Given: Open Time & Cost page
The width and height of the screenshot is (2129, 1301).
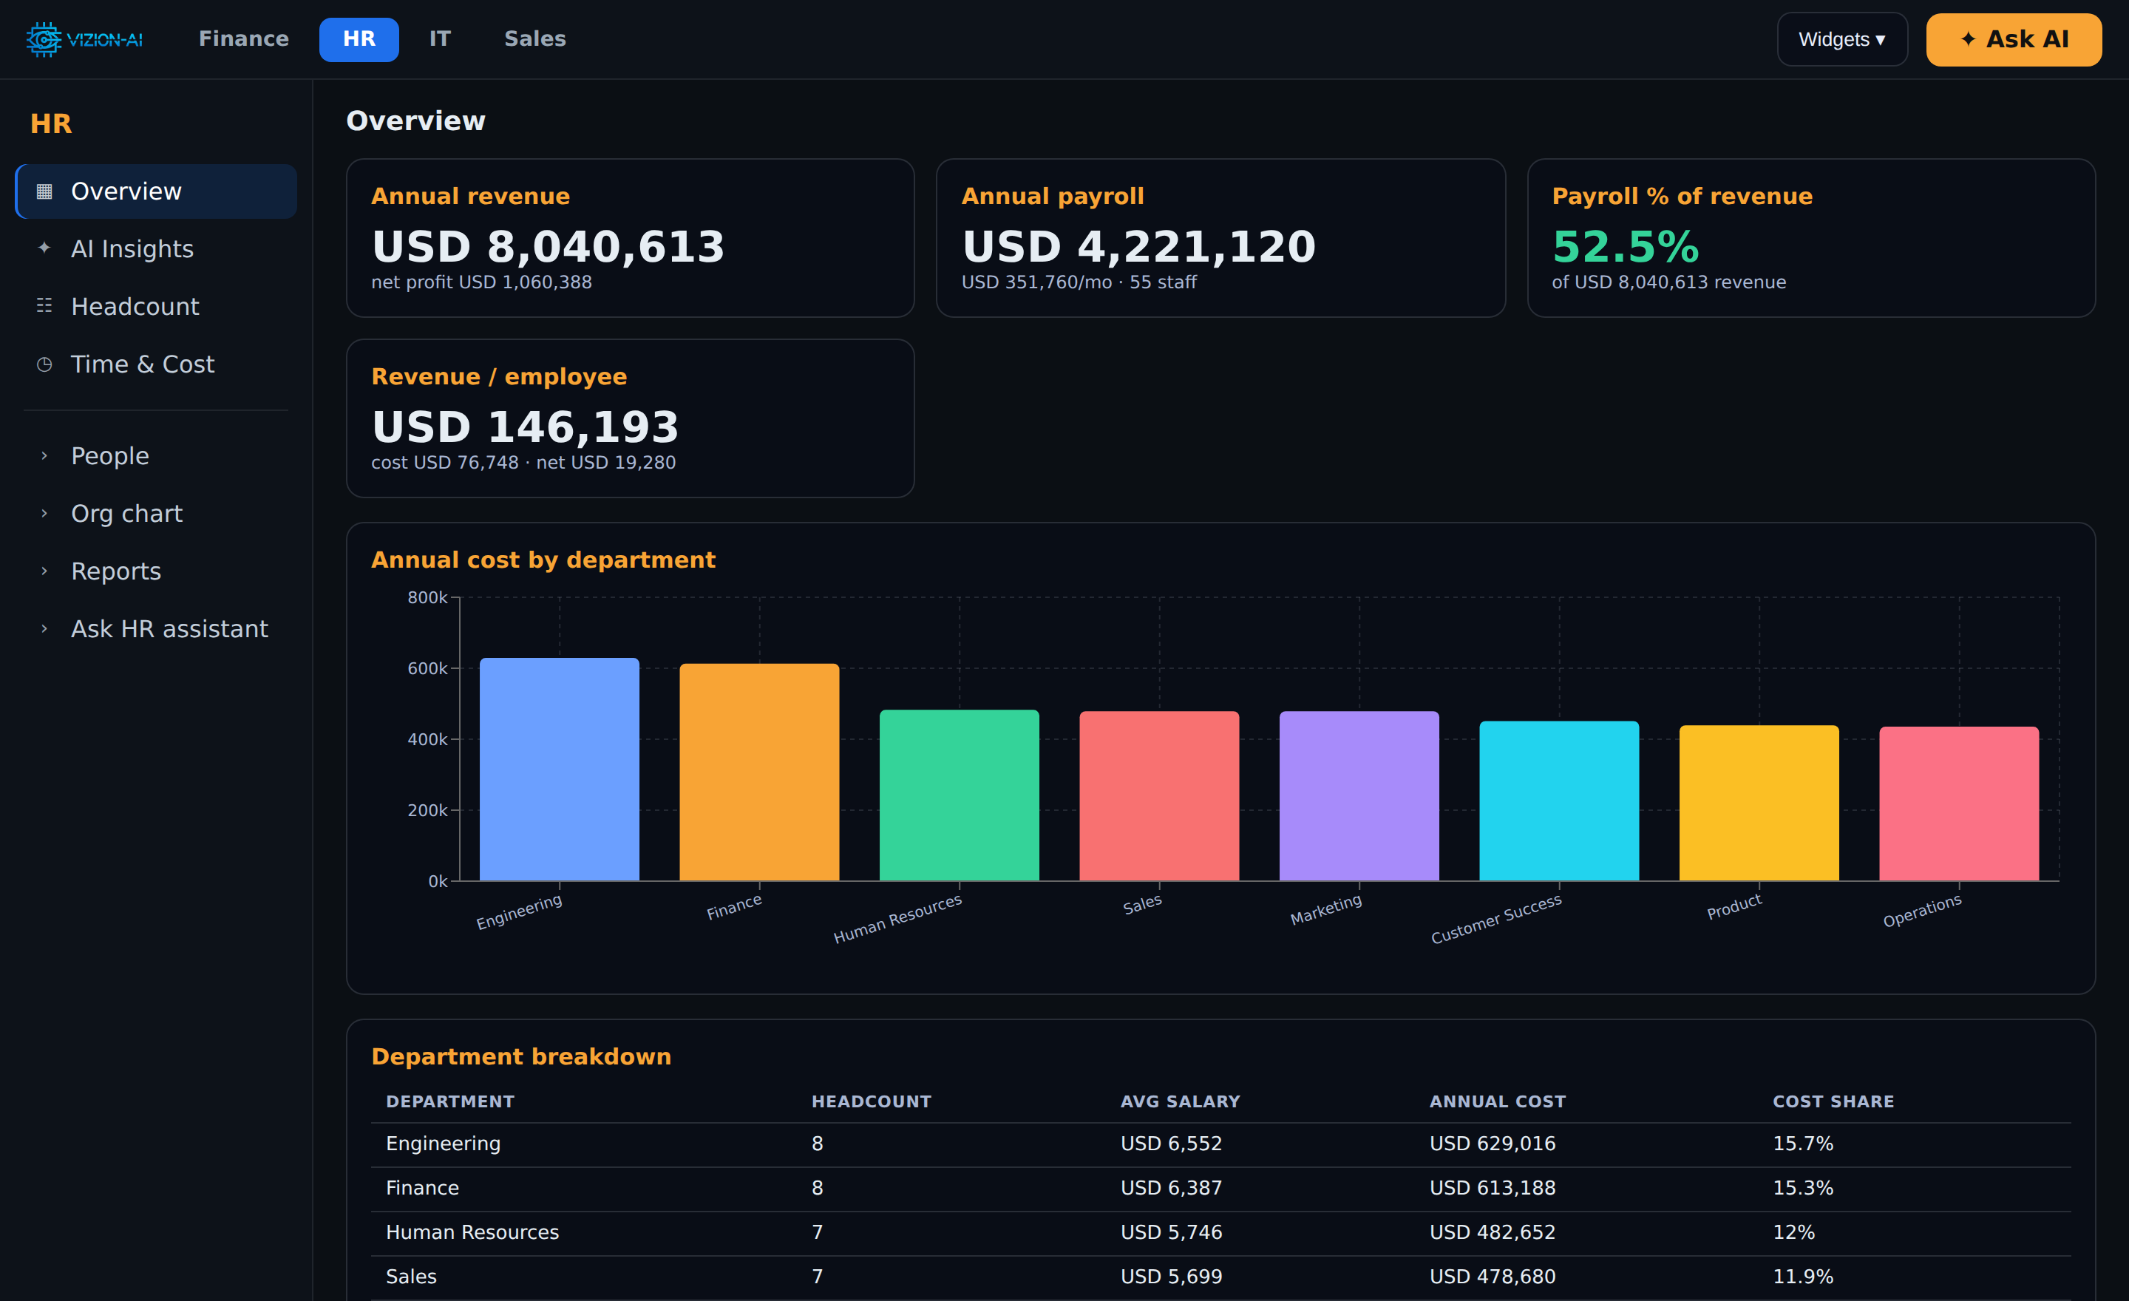Looking at the screenshot, I should pos(157,364).
